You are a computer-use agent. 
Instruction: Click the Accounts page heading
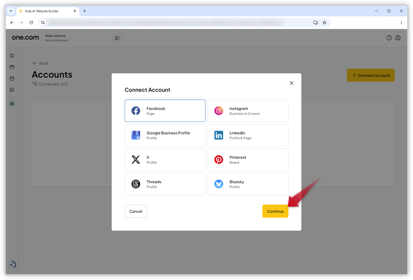click(x=52, y=75)
